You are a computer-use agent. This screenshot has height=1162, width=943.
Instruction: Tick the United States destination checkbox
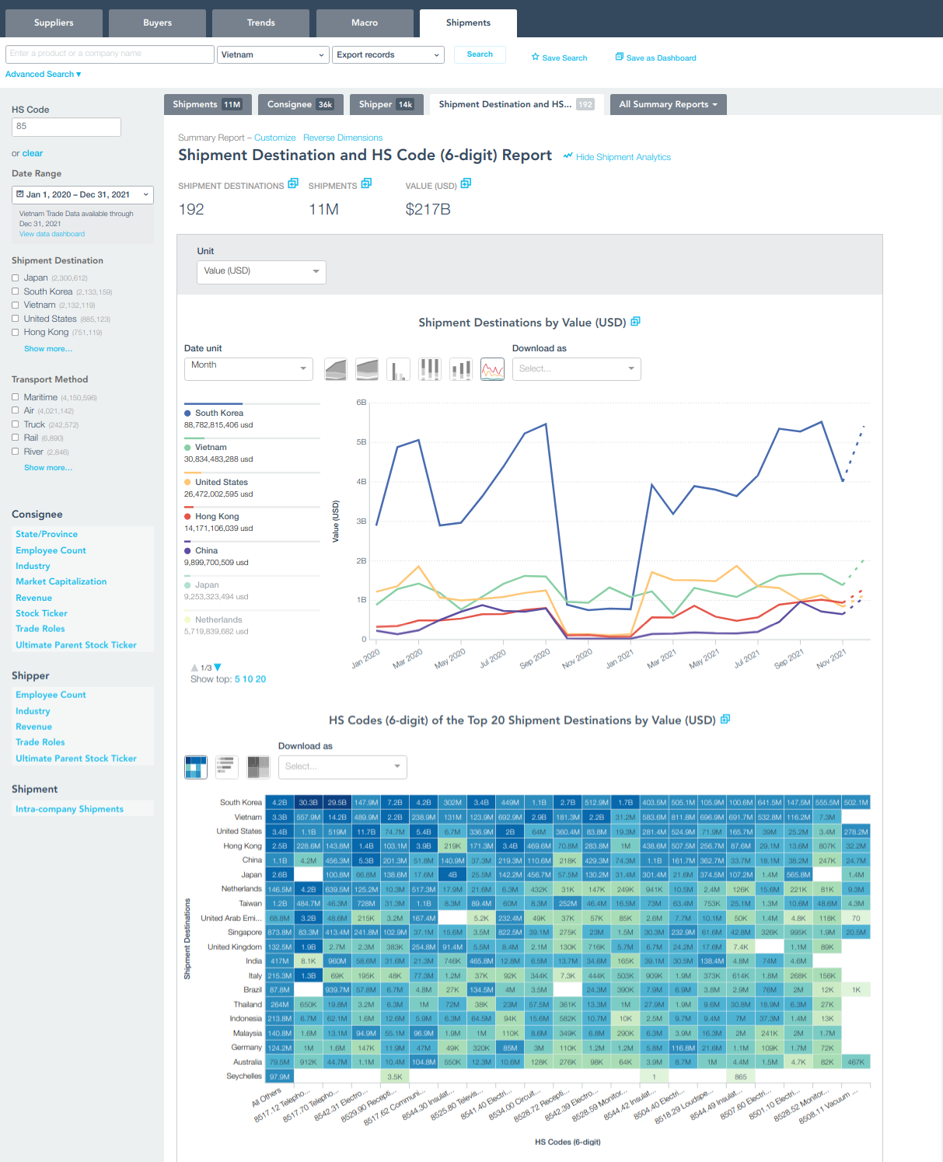[x=16, y=319]
